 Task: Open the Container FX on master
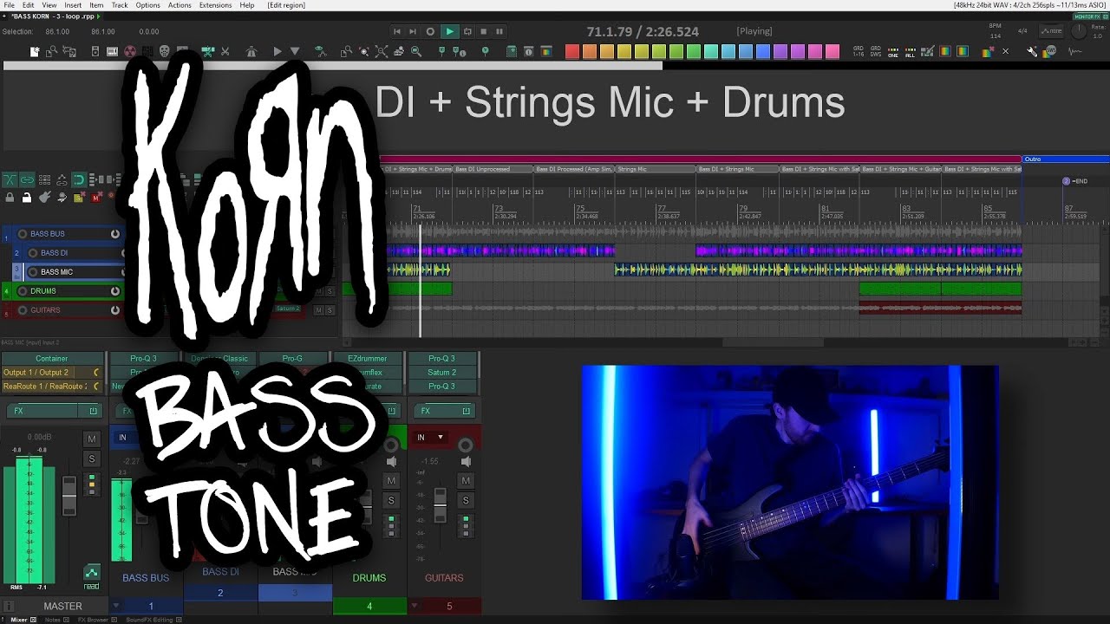coord(52,359)
